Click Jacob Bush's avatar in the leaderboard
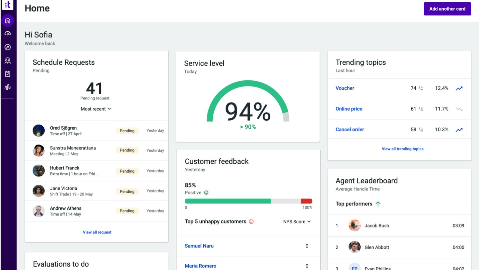The image size is (481, 270). [x=354, y=225]
